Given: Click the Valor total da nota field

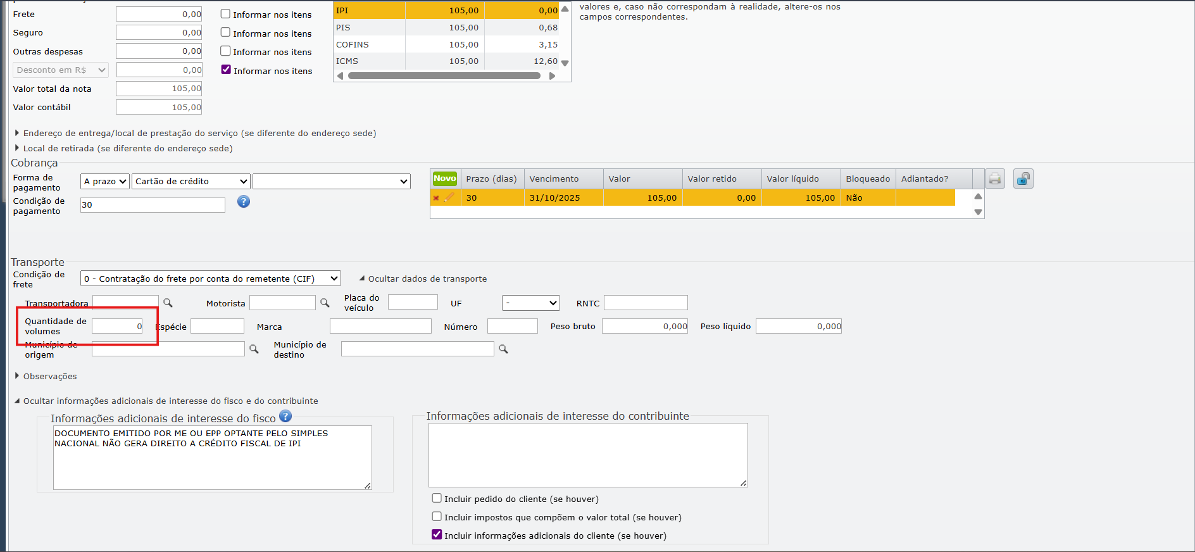Looking at the screenshot, I should click(159, 89).
